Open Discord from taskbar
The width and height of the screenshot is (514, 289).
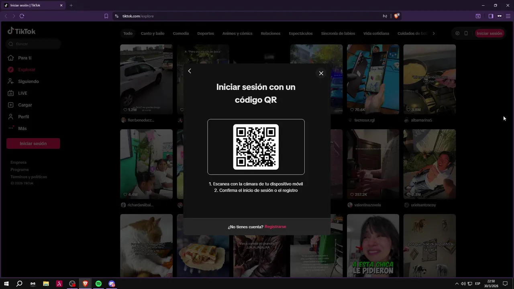click(112, 284)
